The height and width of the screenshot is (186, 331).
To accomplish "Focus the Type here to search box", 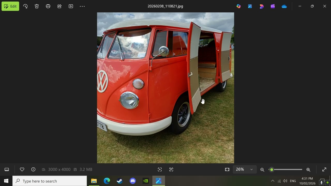I will [50, 181].
